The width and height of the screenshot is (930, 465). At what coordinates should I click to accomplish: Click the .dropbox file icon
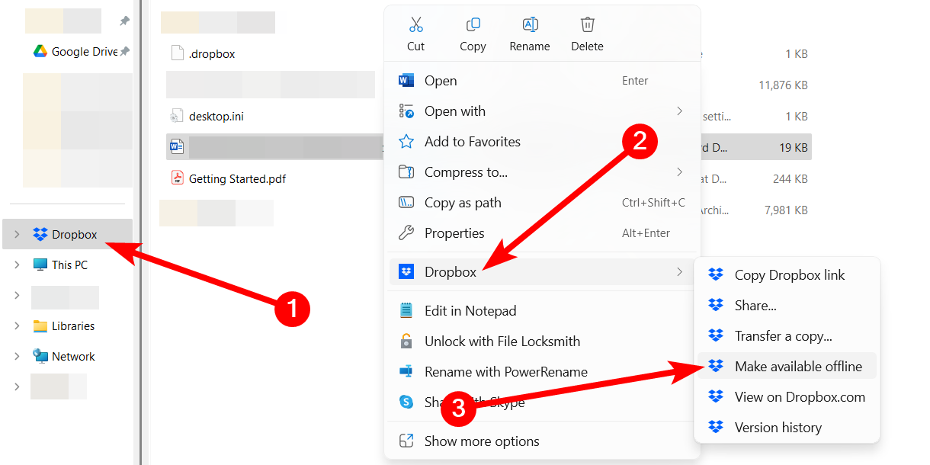(x=177, y=54)
